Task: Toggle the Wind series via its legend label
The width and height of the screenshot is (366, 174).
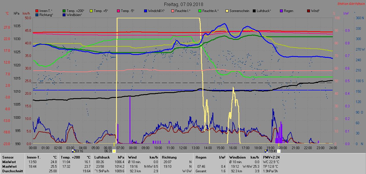Action: point(315,11)
